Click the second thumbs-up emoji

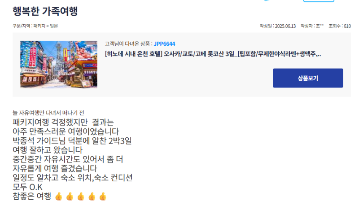[x=70, y=197]
